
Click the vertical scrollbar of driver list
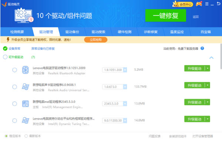(221, 56)
